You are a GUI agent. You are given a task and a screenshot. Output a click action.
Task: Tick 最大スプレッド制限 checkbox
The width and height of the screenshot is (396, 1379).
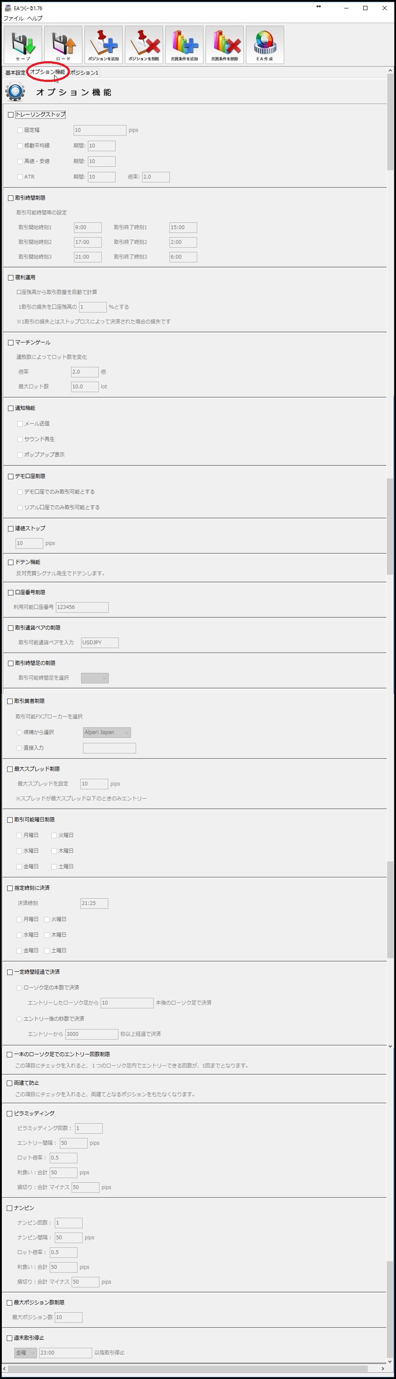click(10, 769)
